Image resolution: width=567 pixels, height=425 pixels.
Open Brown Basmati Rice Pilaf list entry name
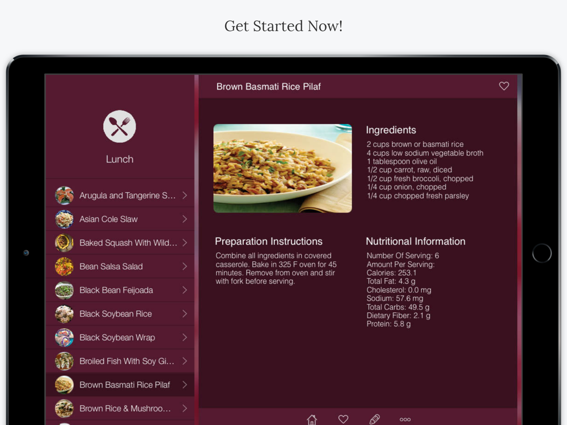point(125,385)
